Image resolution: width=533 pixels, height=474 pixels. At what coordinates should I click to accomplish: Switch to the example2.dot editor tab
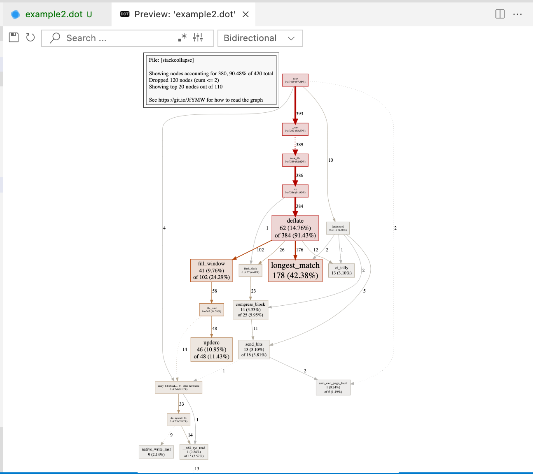(58, 14)
